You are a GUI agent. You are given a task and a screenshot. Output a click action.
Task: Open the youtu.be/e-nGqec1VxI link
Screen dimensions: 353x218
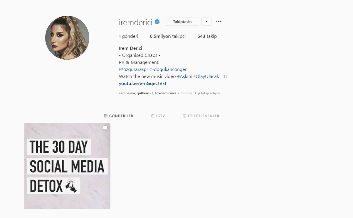click(142, 84)
